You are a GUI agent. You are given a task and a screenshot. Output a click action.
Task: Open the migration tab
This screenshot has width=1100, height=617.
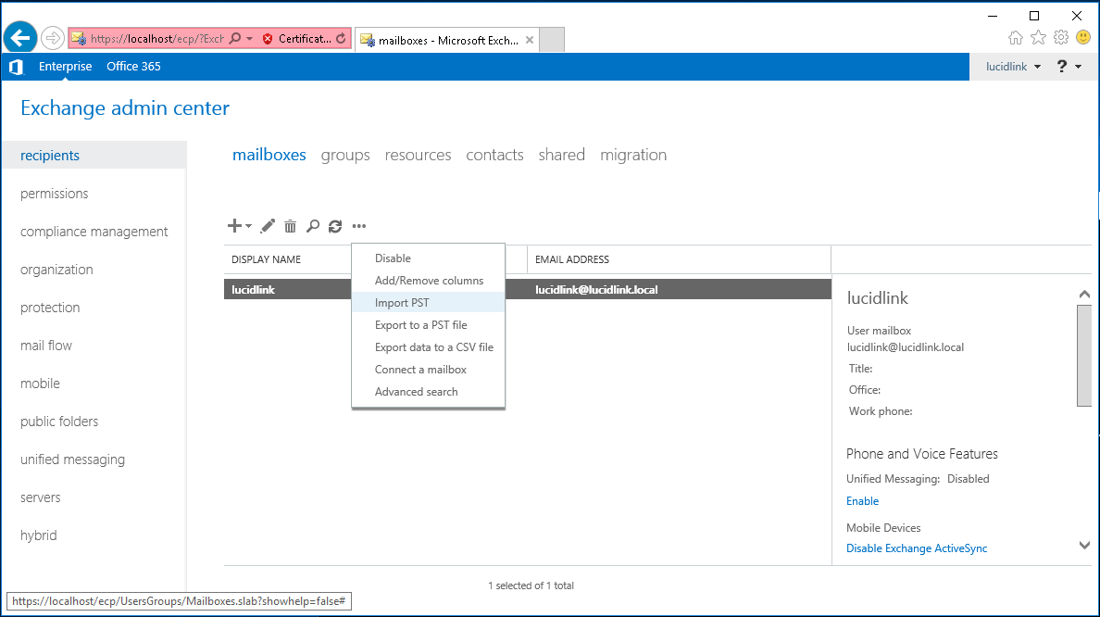coord(632,155)
